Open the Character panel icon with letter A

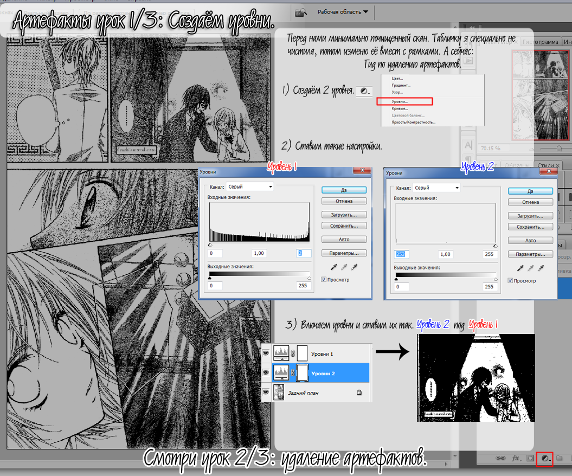pyautogui.click(x=468, y=145)
